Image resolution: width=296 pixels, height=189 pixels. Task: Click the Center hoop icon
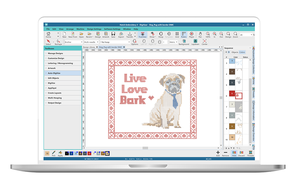click(205, 42)
